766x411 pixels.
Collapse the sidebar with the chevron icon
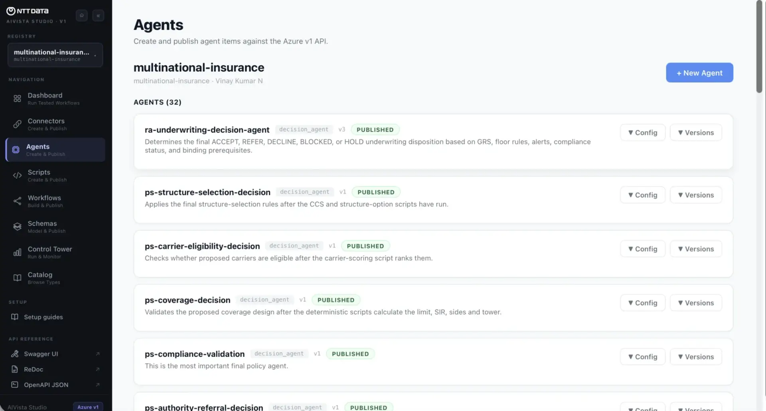tap(98, 16)
